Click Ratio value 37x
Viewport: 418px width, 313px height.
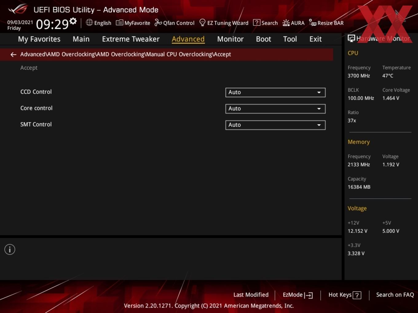click(x=352, y=121)
